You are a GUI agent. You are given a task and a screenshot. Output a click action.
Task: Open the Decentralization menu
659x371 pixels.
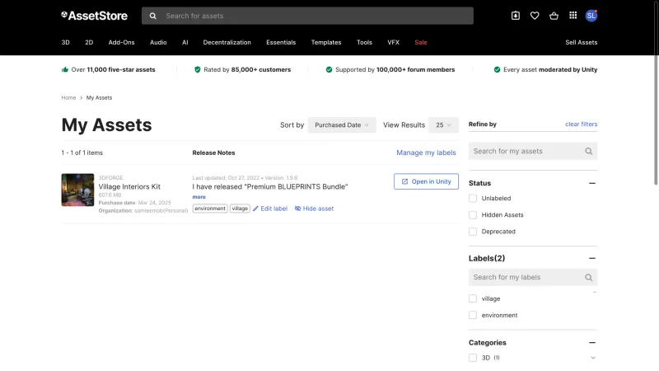click(227, 43)
